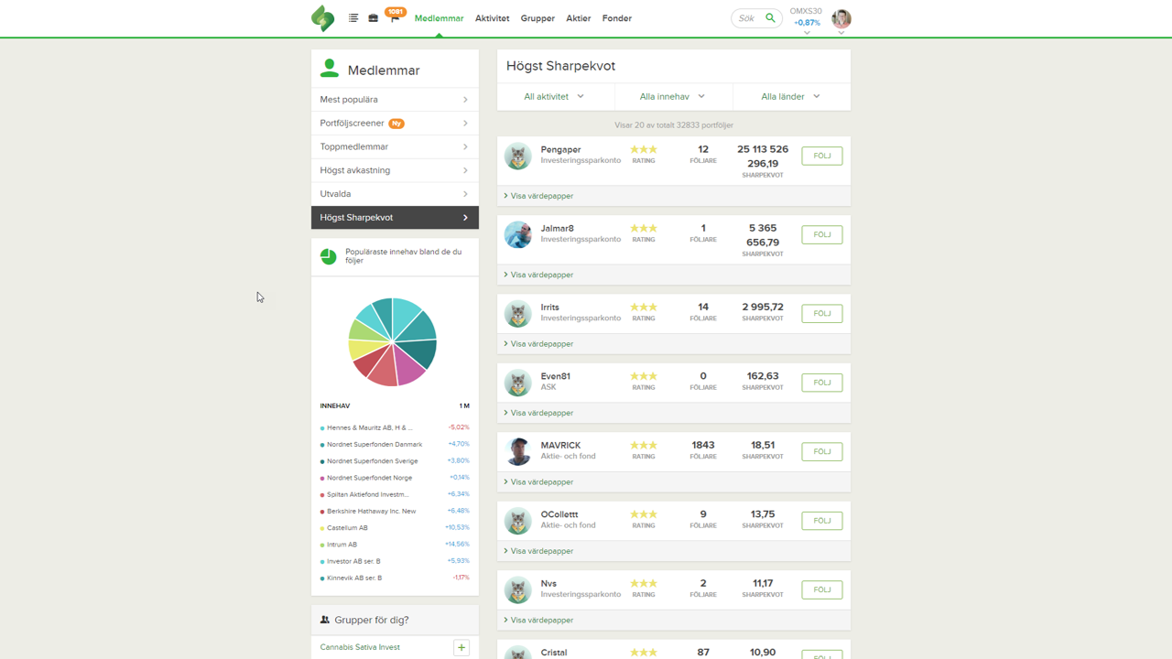The width and height of the screenshot is (1172, 659).
Task: Click the search magnifier icon
Action: coord(770,18)
